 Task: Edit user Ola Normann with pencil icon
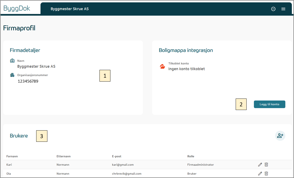(x=260, y=174)
